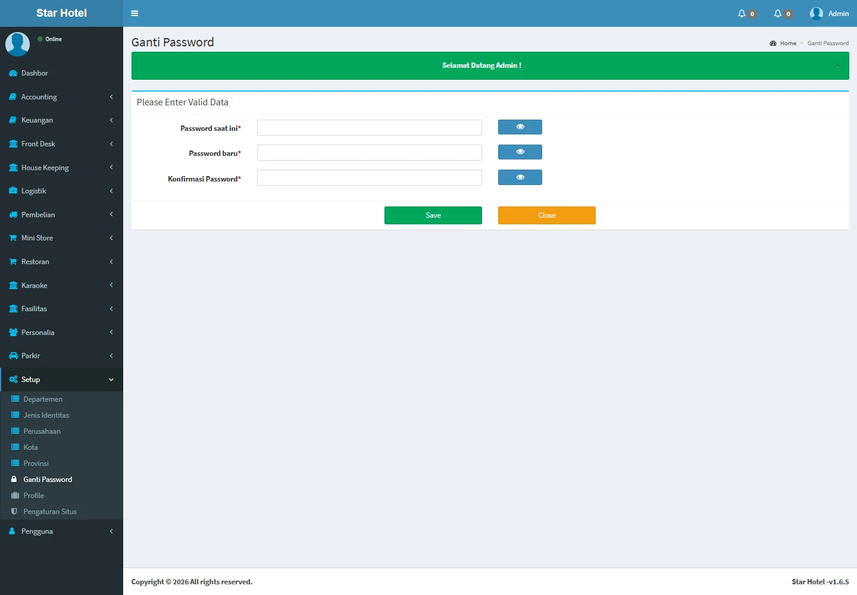This screenshot has height=595, width=857.
Task: Click the hamburger sidebar toggle icon
Action: tap(135, 13)
